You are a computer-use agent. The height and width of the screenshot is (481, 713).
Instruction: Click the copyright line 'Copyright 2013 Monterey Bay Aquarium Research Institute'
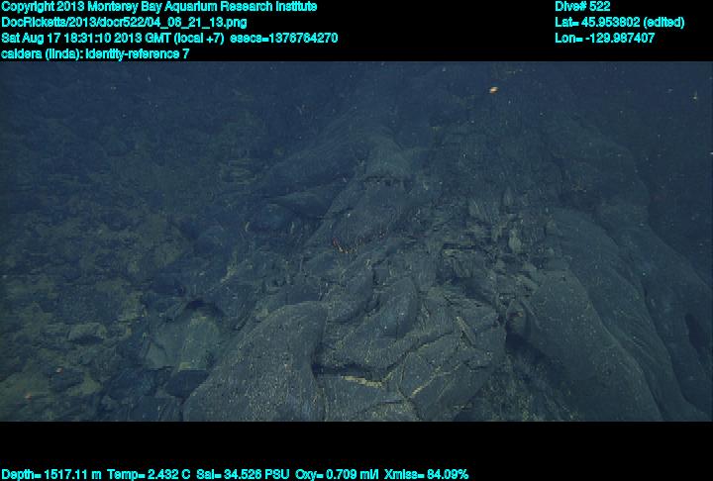click(x=158, y=7)
